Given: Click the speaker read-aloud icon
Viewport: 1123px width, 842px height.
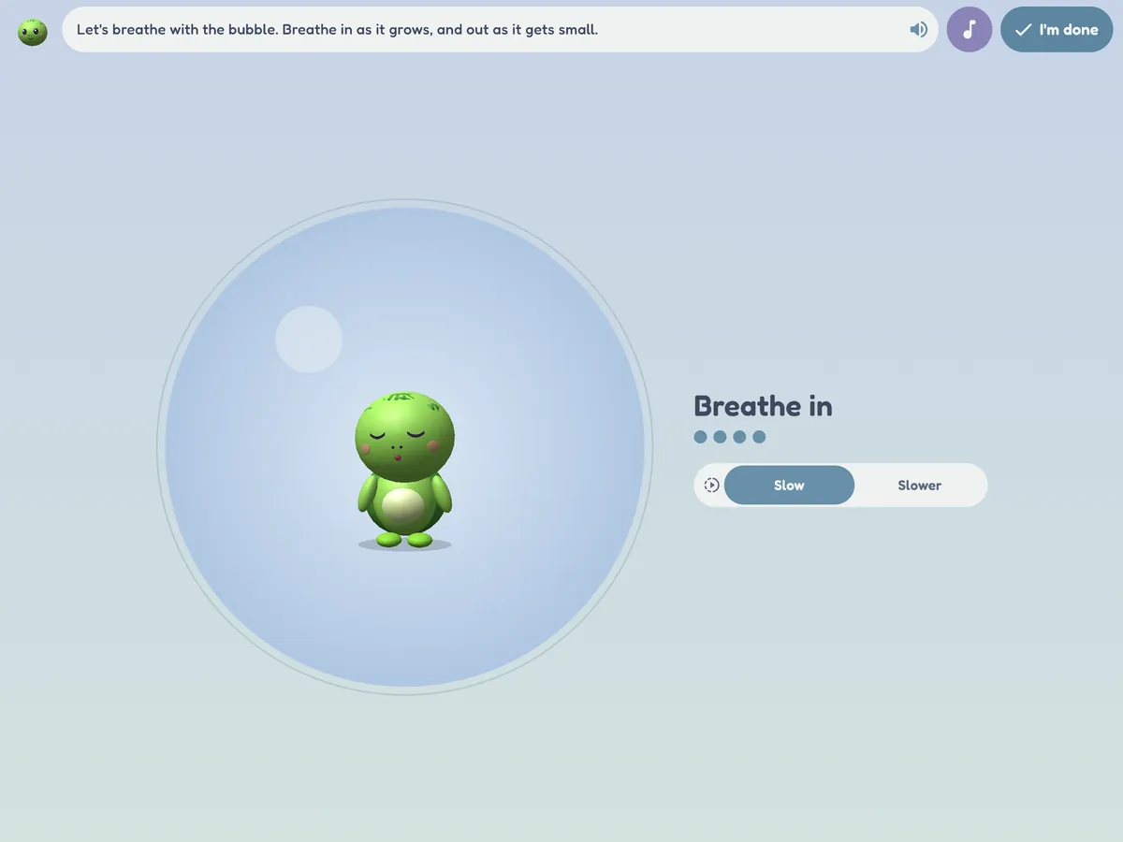Looking at the screenshot, I should pyautogui.click(x=918, y=30).
